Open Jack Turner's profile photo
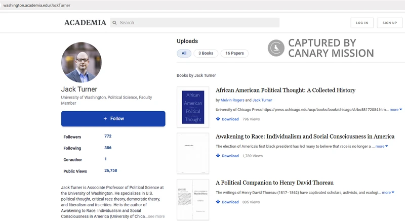Viewport: 405px width, 223px height. pos(82,63)
